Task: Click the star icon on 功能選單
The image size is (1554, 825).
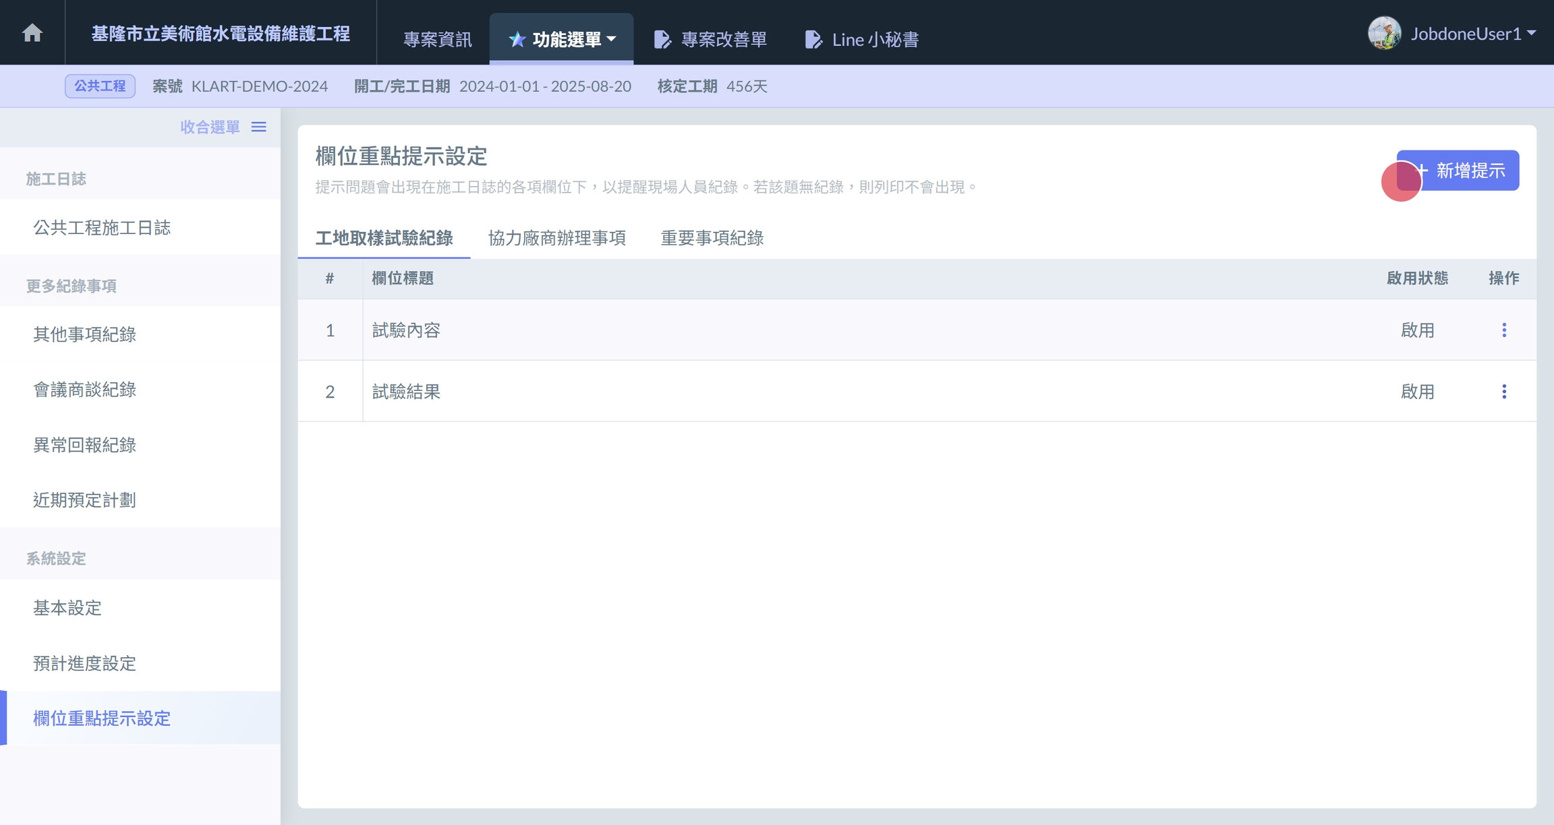Action: coord(517,39)
